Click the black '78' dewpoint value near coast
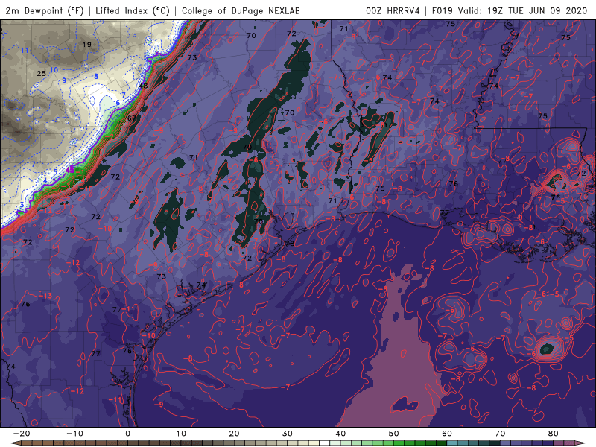 [x=290, y=244]
